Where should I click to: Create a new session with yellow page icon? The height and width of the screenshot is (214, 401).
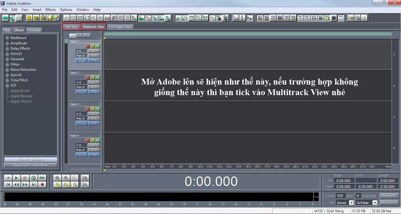pyautogui.click(x=29, y=18)
